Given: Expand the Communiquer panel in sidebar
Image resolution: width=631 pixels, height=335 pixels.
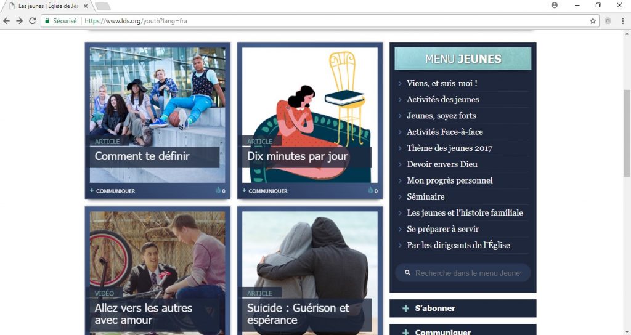Looking at the screenshot, I should [463, 331].
